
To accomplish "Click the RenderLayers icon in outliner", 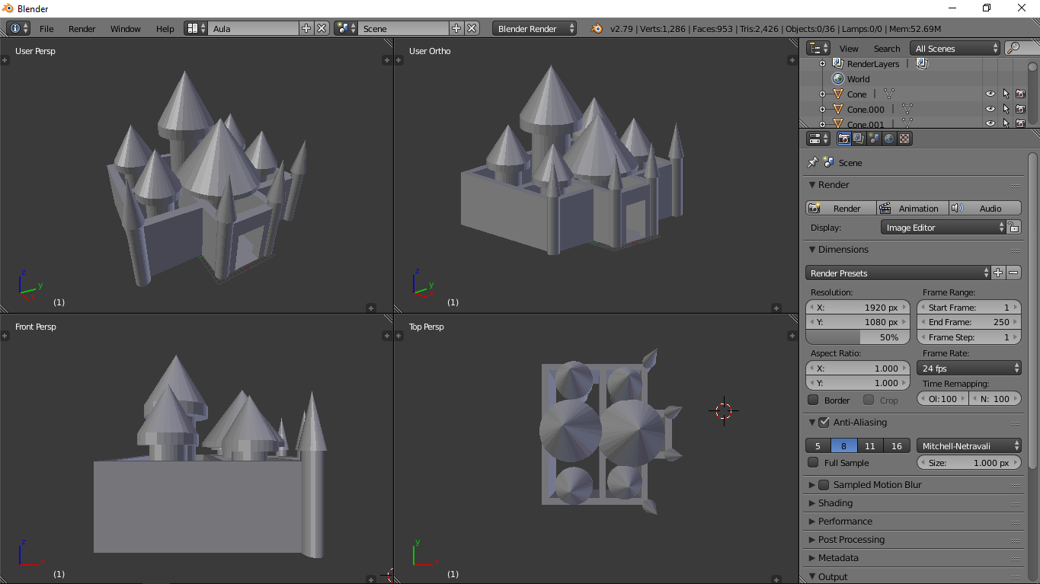I will click(838, 64).
